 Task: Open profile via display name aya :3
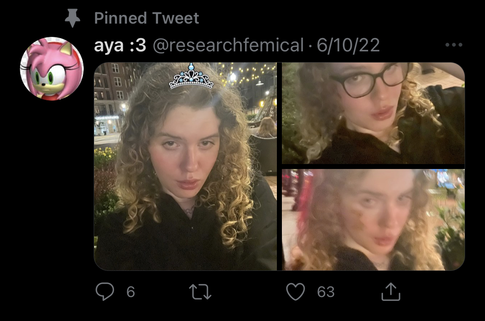click(x=120, y=46)
